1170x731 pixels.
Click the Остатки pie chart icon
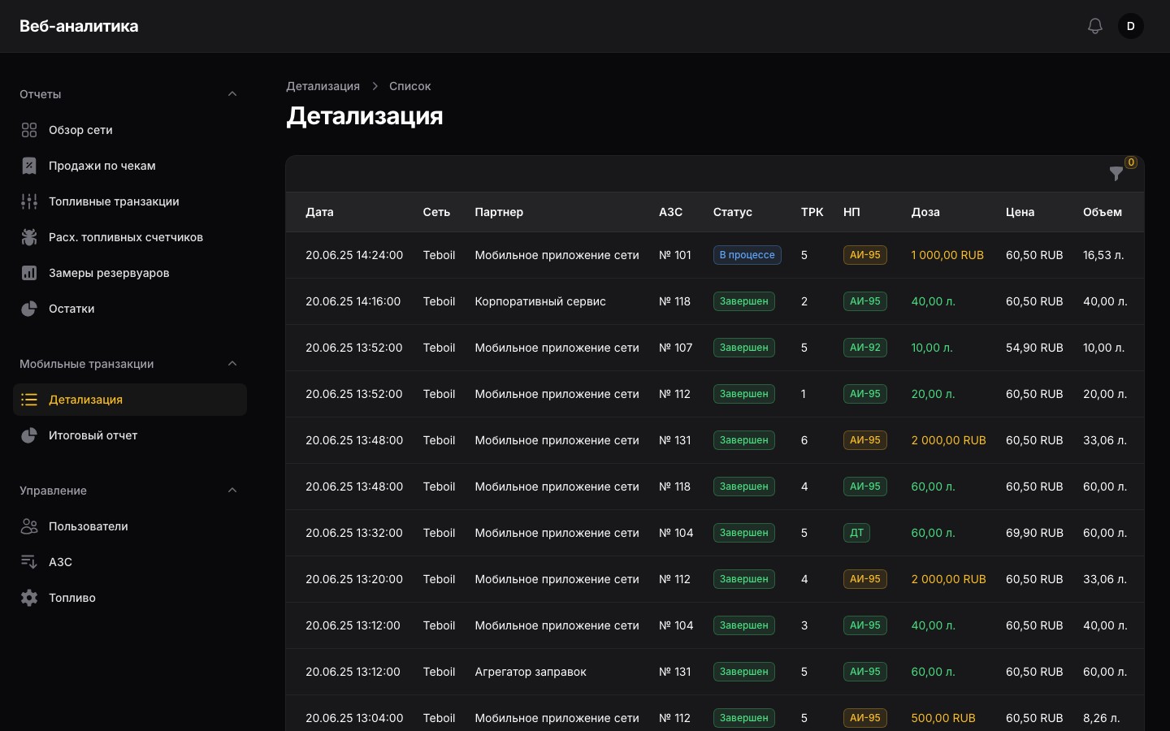(29, 309)
